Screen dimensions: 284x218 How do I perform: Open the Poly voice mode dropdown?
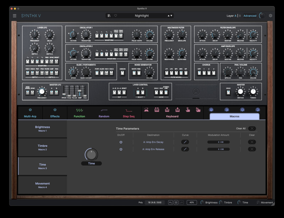(x=141, y=202)
